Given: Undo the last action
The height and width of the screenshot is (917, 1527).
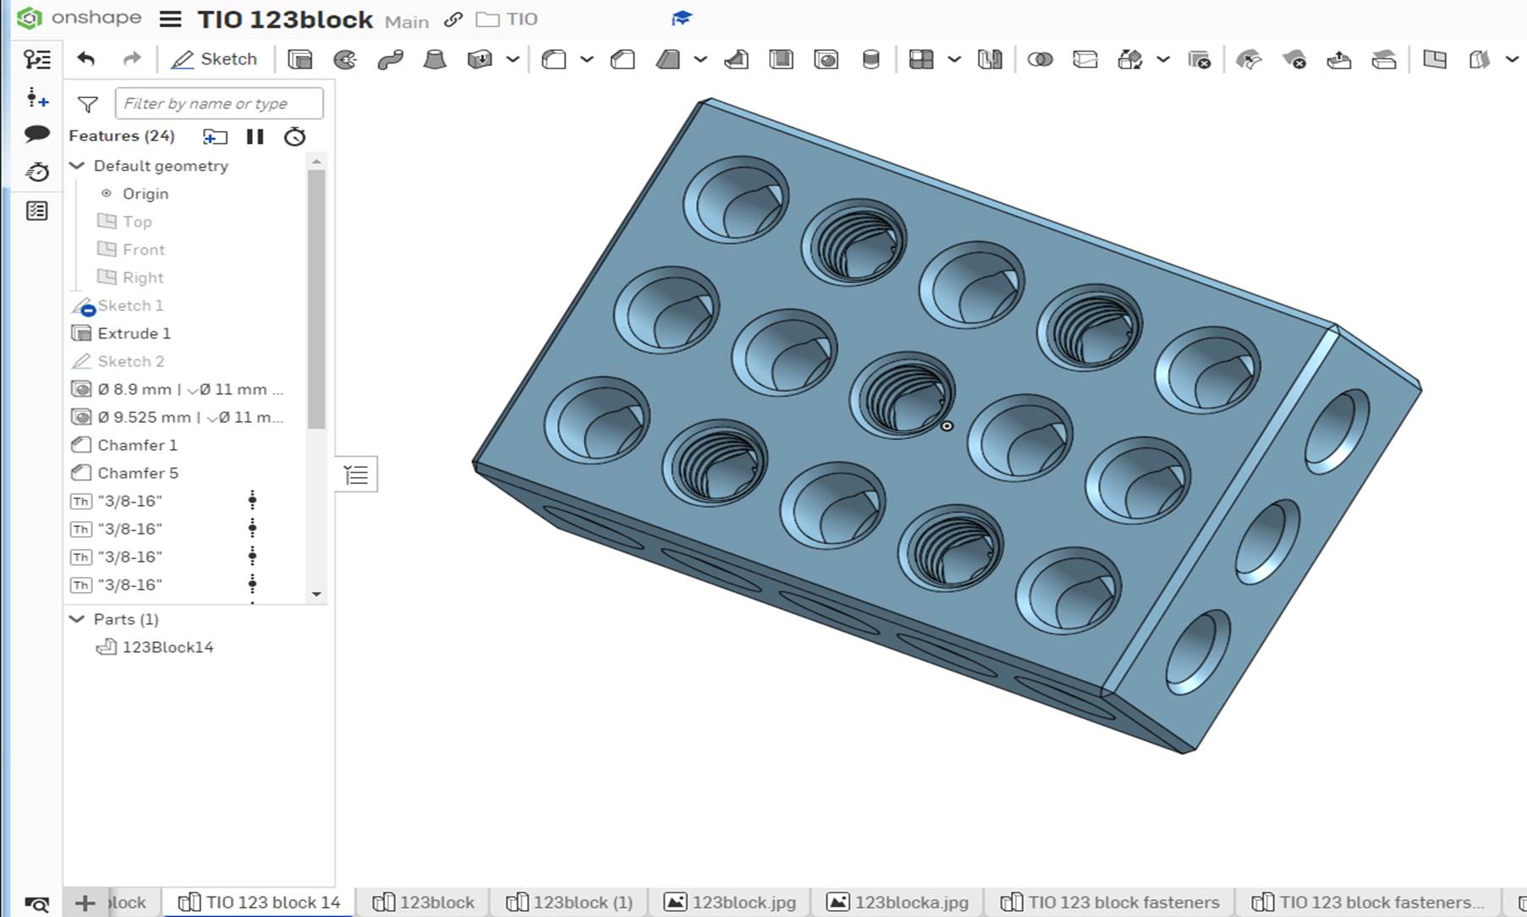Looking at the screenshot, I should pos(86,59).
